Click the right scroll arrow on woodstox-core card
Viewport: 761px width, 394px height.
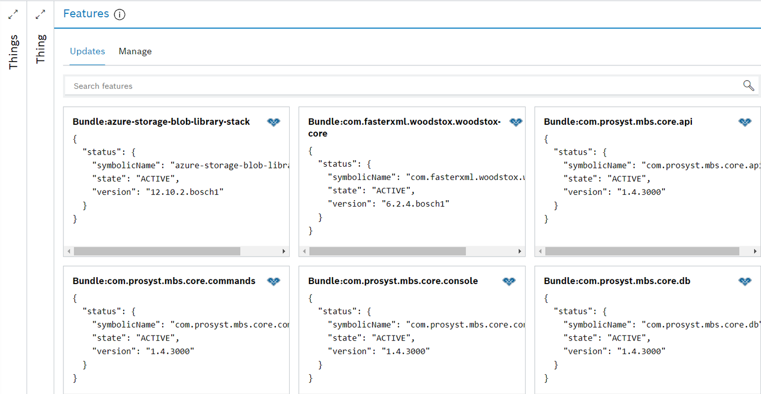pos(520,251)
